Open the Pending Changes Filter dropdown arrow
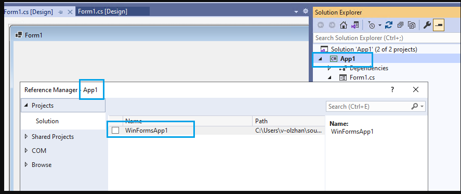The image size is (461, 194). point(379,25)
